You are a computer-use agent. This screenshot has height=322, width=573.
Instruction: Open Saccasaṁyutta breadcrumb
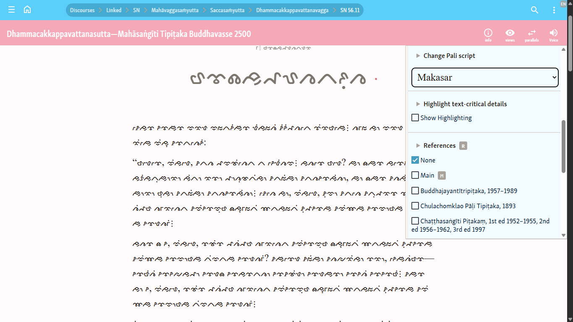[227, 10]
